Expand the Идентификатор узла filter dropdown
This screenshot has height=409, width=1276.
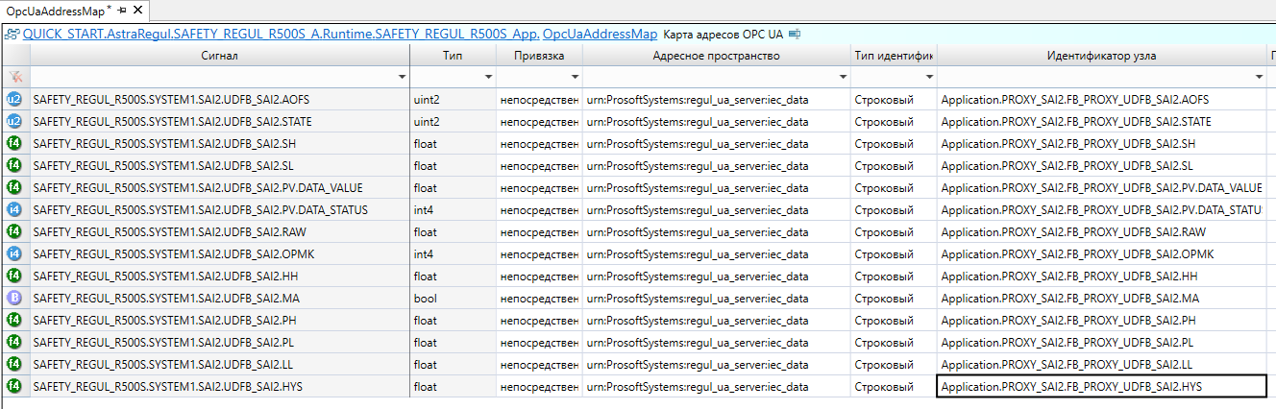(x=1259, y=77)
